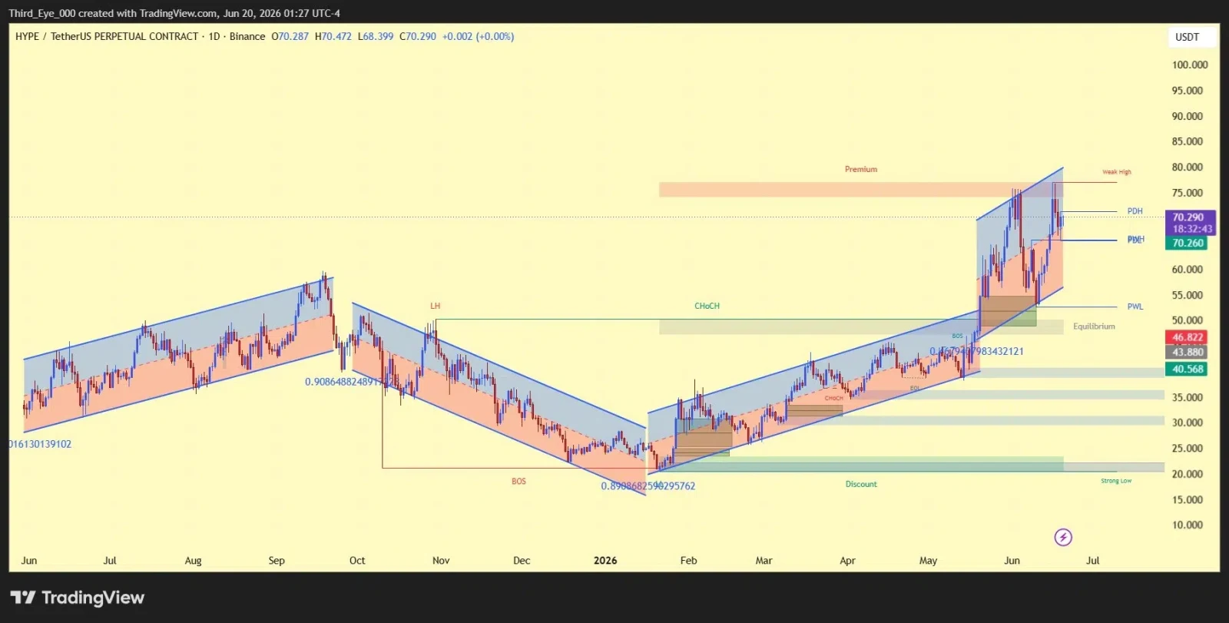Click the low value L68.399

pyautogui.click(x=376, y=36)
